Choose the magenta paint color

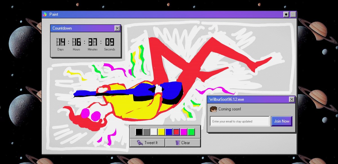point(184,132)
